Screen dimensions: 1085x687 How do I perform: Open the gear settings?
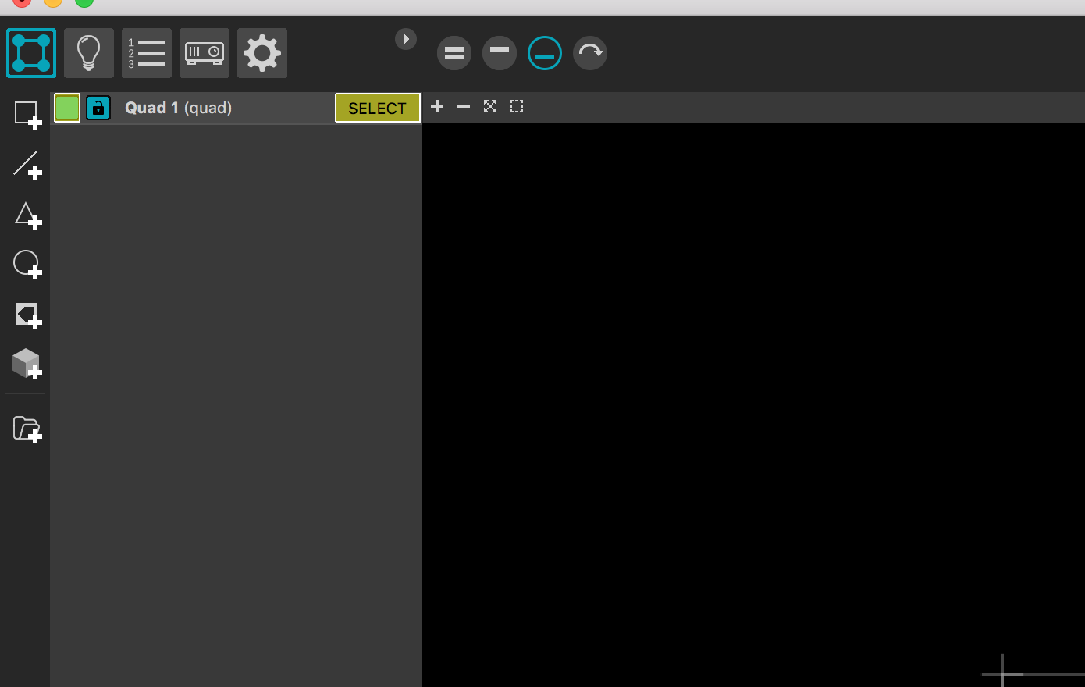[262, 53]
